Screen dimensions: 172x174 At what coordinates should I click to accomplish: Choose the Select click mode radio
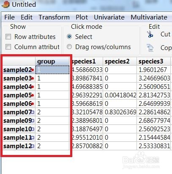tap(69, 36)
